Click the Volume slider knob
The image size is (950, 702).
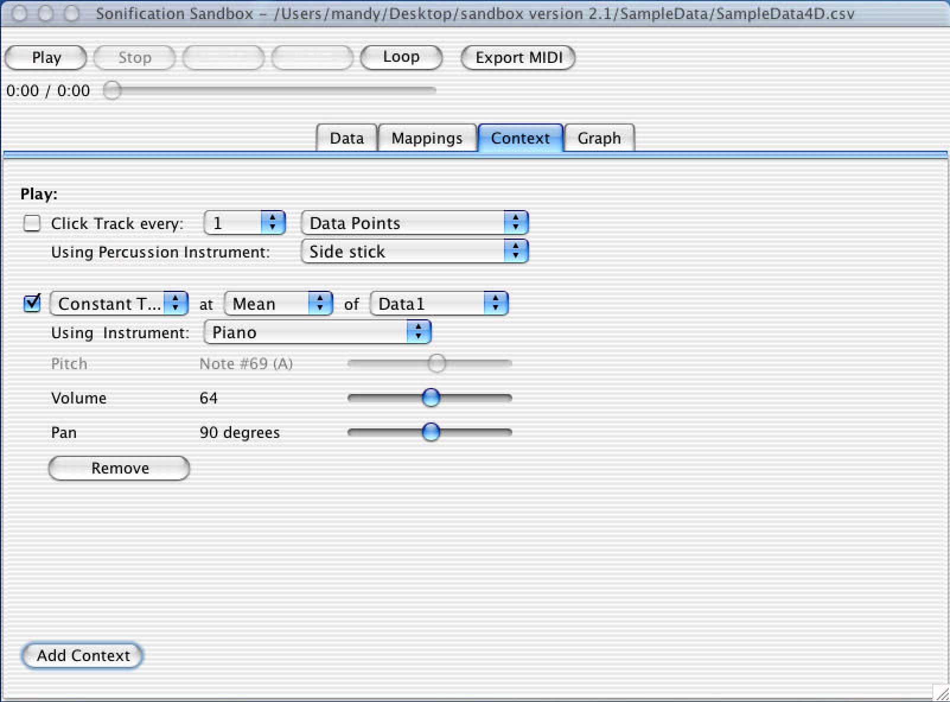431,398
